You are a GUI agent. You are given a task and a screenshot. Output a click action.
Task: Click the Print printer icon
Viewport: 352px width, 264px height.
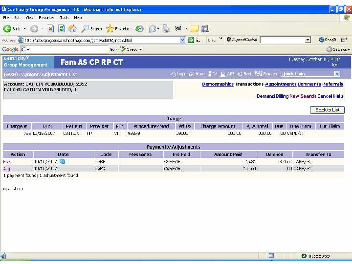pos(166,29)
